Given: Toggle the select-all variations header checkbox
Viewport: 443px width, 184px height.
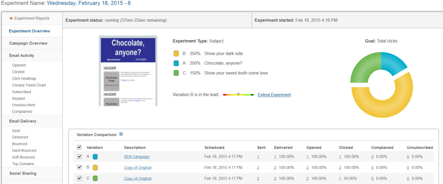Looking at the screenshot, I should point(80,147).
